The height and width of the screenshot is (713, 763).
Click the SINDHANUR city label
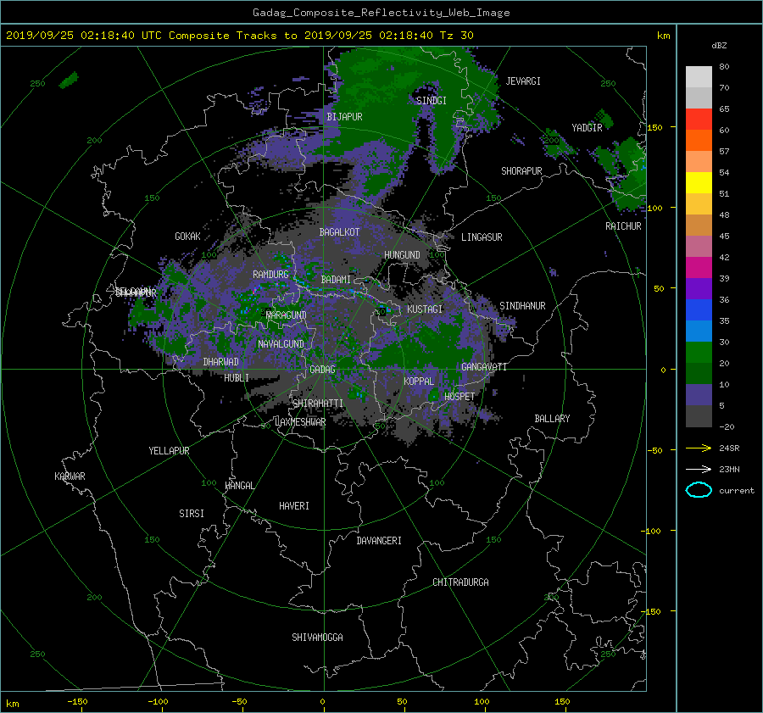coord(522,306)
